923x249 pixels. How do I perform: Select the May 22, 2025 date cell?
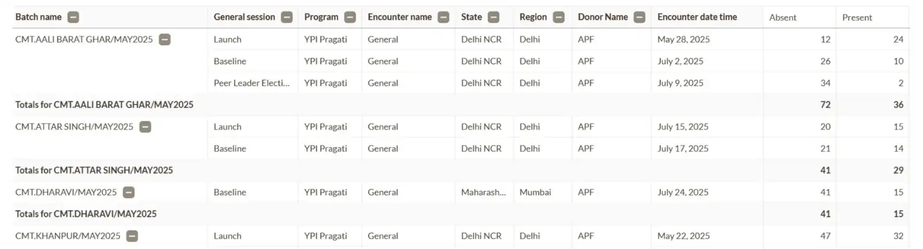click(684, 236)
